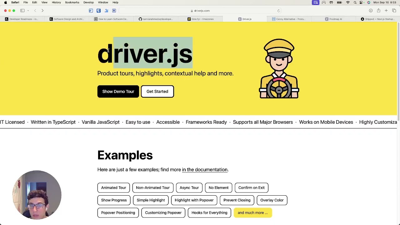Open the Share menu
Viewport: 400px width, 225px height.
[x=378, y=11]
